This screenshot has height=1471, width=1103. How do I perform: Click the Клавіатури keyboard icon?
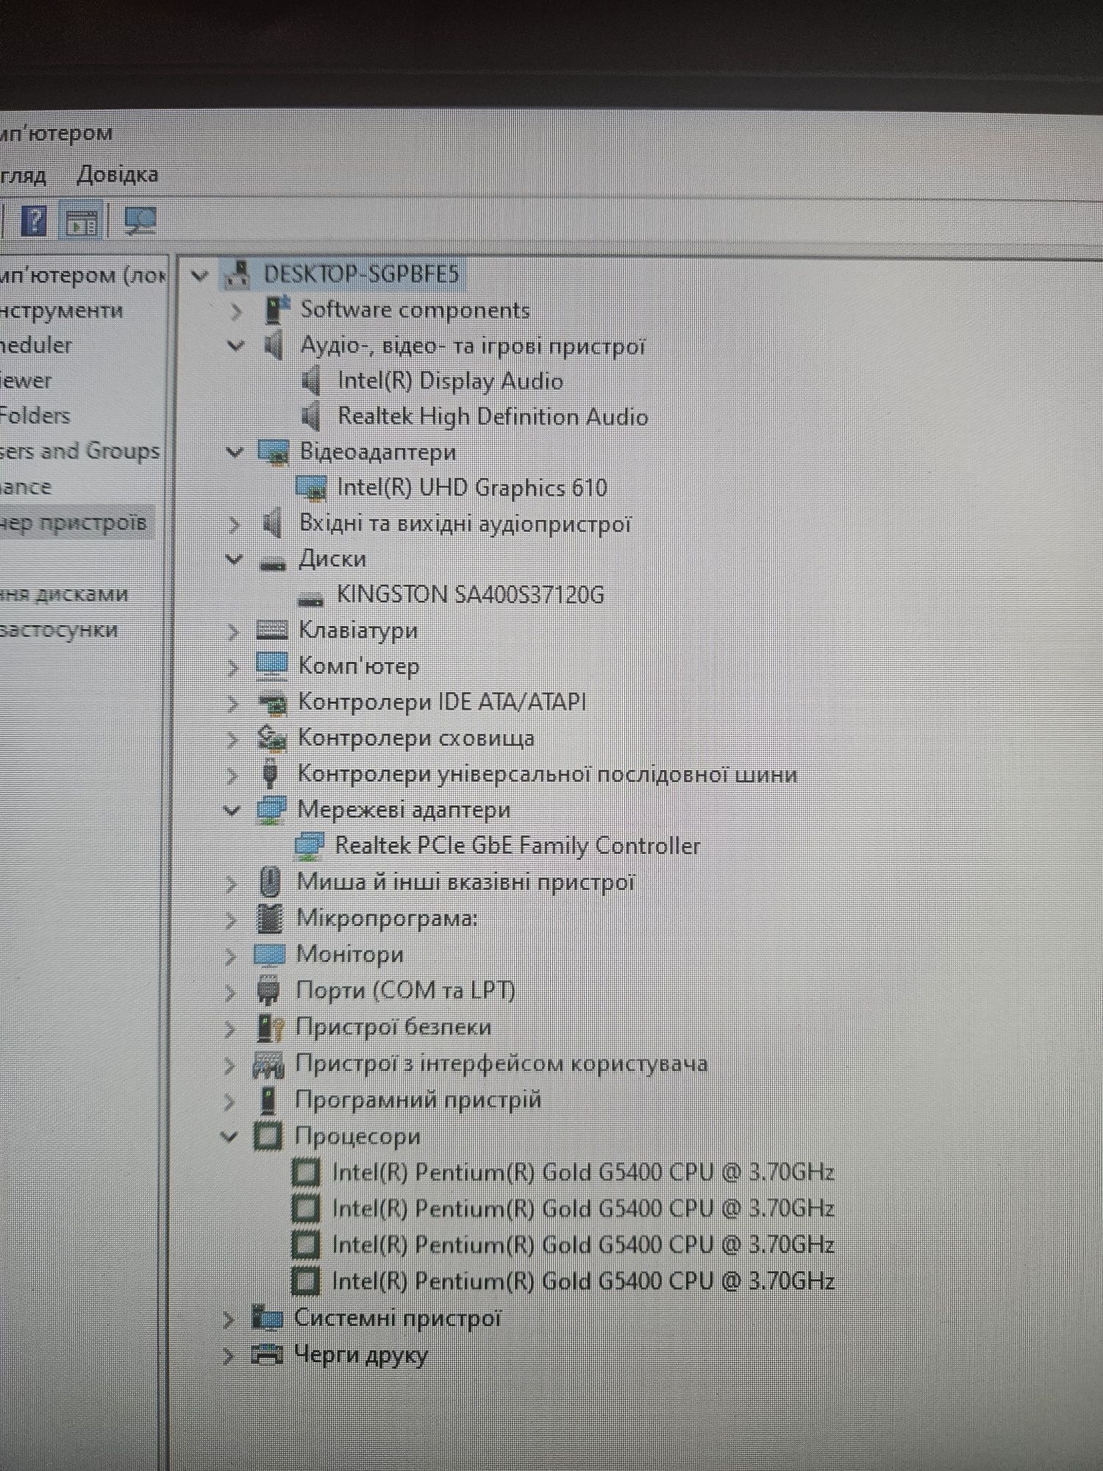(x=271, y=630)
